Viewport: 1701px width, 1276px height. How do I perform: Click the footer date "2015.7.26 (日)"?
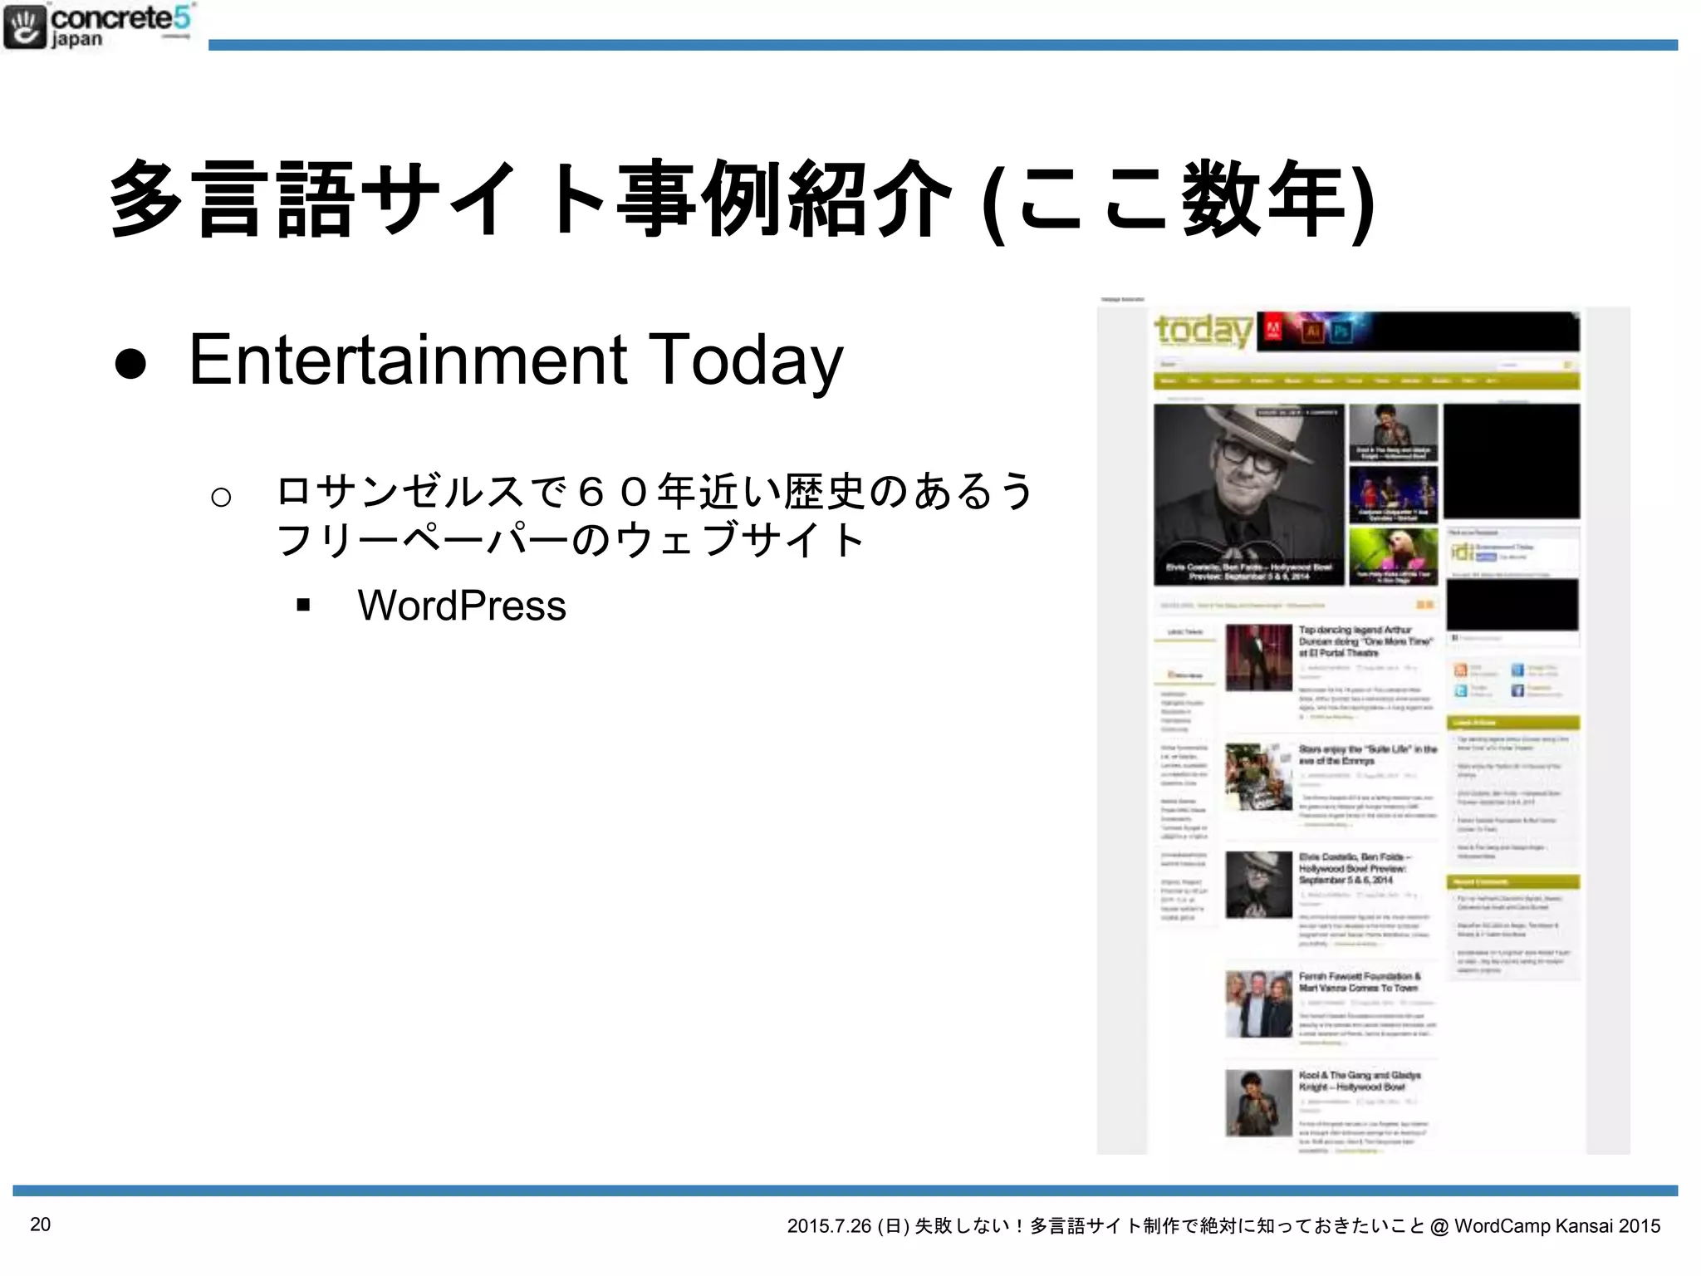pos(848,1225)
